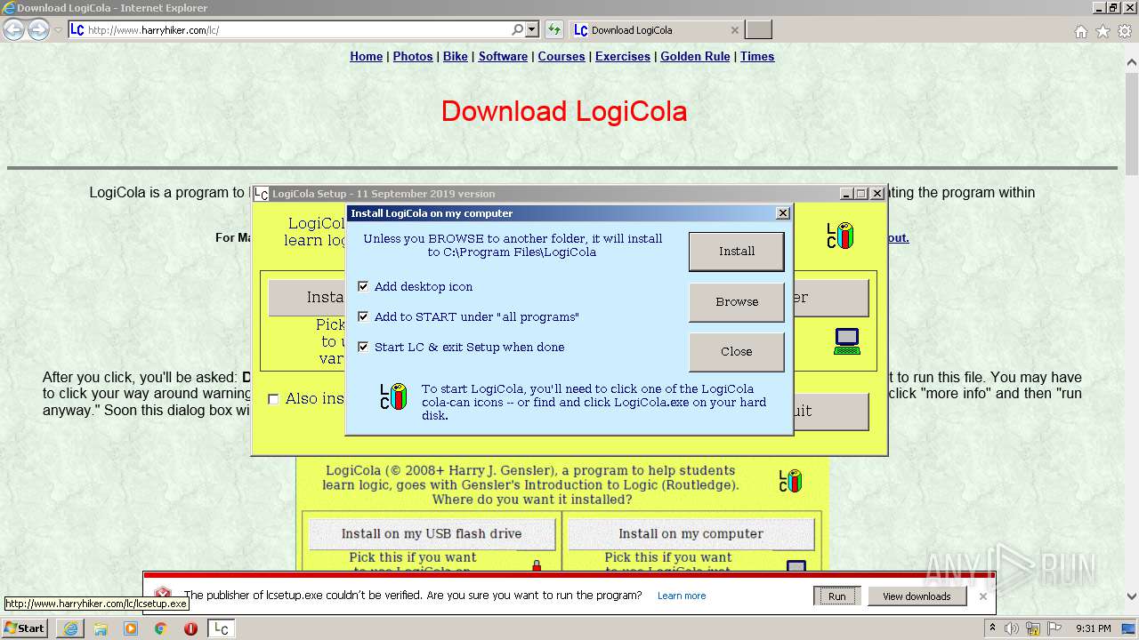This screenshot has height=640, width=1139.
Task: Click the 'Download LogiCola' red heading
Action: click(564, 111)
